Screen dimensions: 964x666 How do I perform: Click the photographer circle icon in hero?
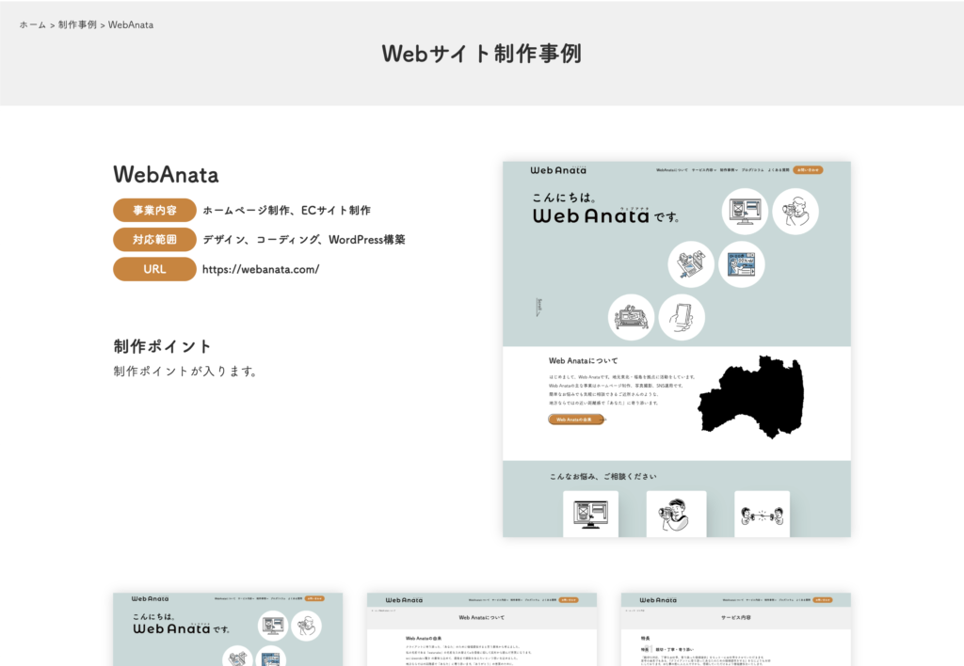(795, 212)
